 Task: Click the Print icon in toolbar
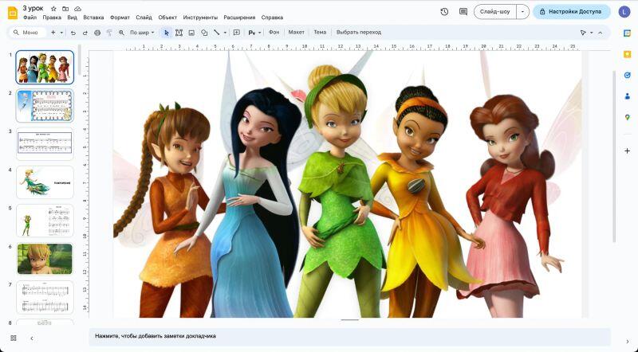(x=97, y=33)
